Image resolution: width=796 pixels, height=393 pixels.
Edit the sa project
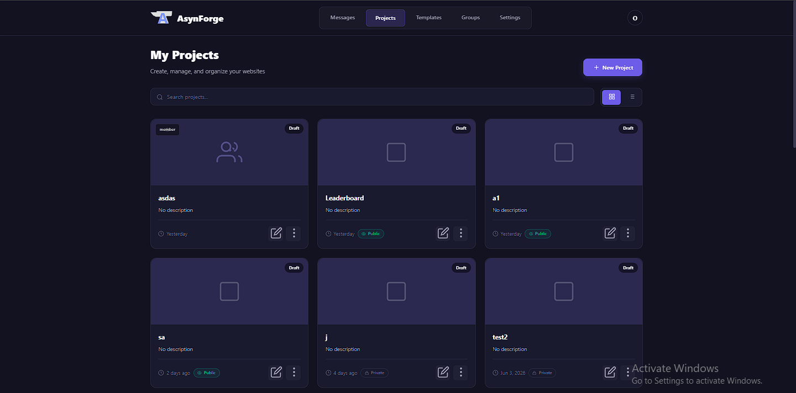pos(276,372)
